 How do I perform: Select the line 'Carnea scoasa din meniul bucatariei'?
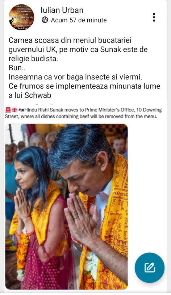[70, 40]
